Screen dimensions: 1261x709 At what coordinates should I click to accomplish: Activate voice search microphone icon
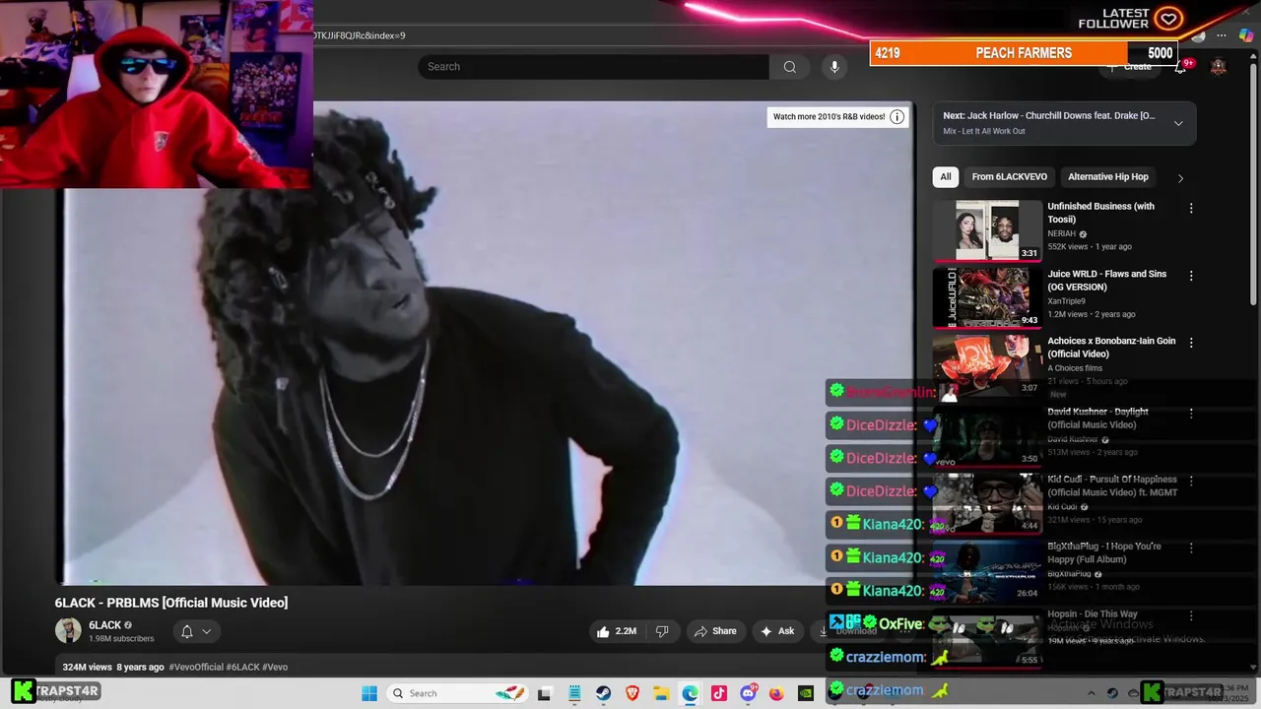834,67
